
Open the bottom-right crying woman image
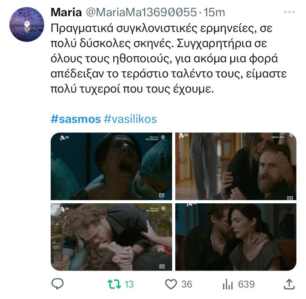click(236, 237)
